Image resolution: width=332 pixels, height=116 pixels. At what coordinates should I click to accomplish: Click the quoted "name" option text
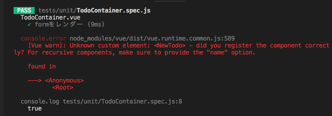coord(219,52)
